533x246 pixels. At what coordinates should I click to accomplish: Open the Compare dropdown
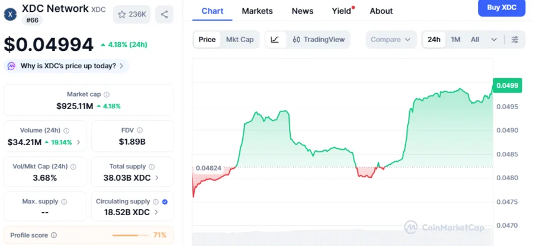(x=390, y=40)
